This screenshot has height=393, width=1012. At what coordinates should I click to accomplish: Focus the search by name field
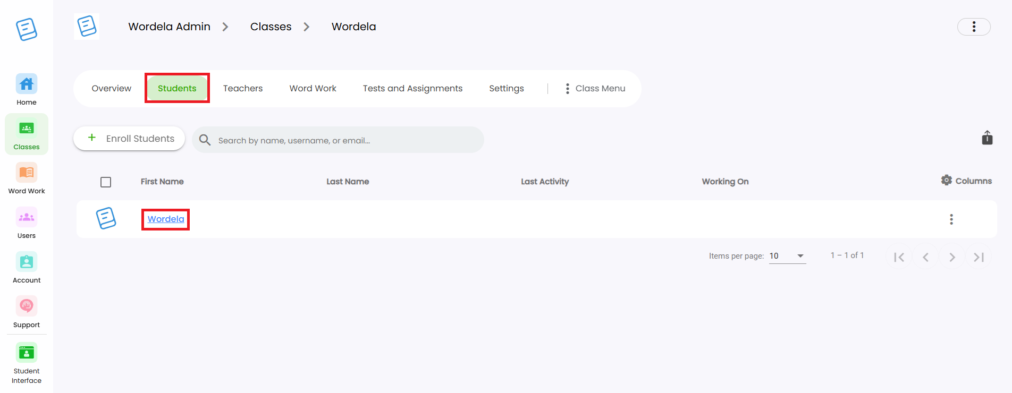click(338, 140)
